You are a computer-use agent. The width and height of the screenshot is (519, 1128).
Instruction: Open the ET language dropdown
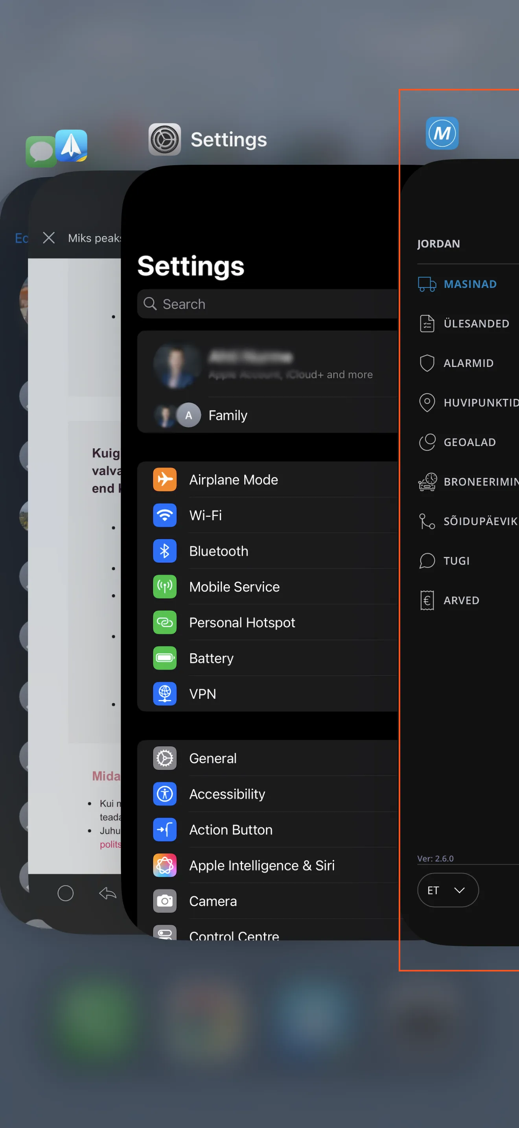tap(447, 890)
